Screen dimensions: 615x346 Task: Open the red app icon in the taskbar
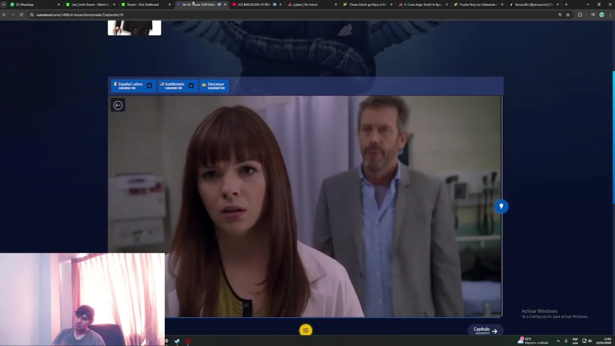[x=188, y=341]
